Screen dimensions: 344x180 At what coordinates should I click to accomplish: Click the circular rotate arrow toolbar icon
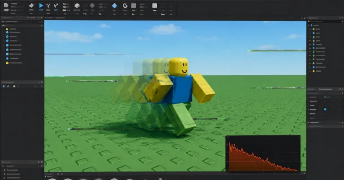tap(125, 6)
